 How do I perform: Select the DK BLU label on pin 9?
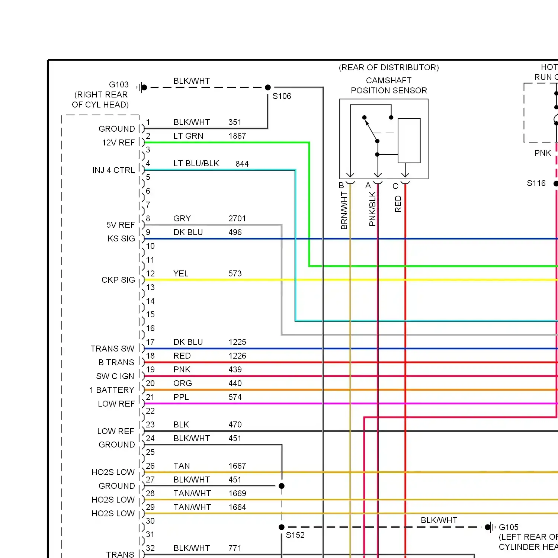click(x=188, y=232)
